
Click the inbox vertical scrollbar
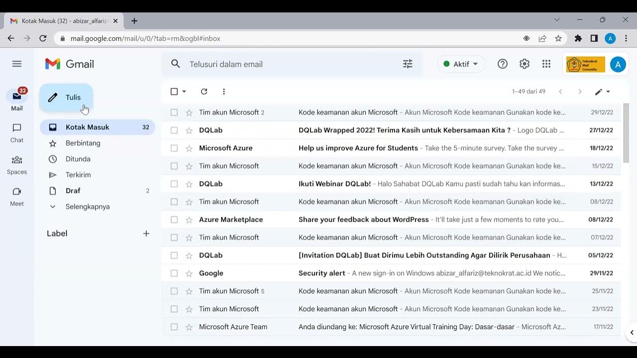pos(626,133)
